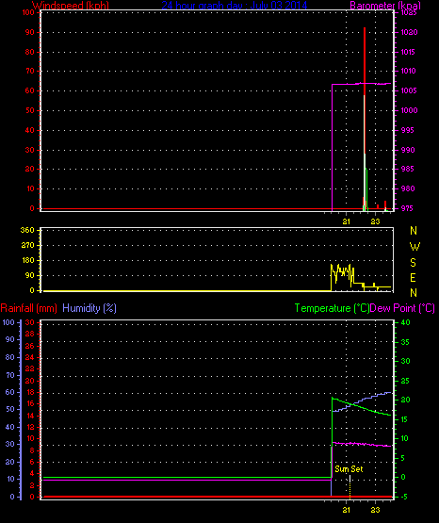This screenshot has height=523, width=439.
Task: Click the "21" hour label under the windspeed graph
Action: click(x=347, y=221)
